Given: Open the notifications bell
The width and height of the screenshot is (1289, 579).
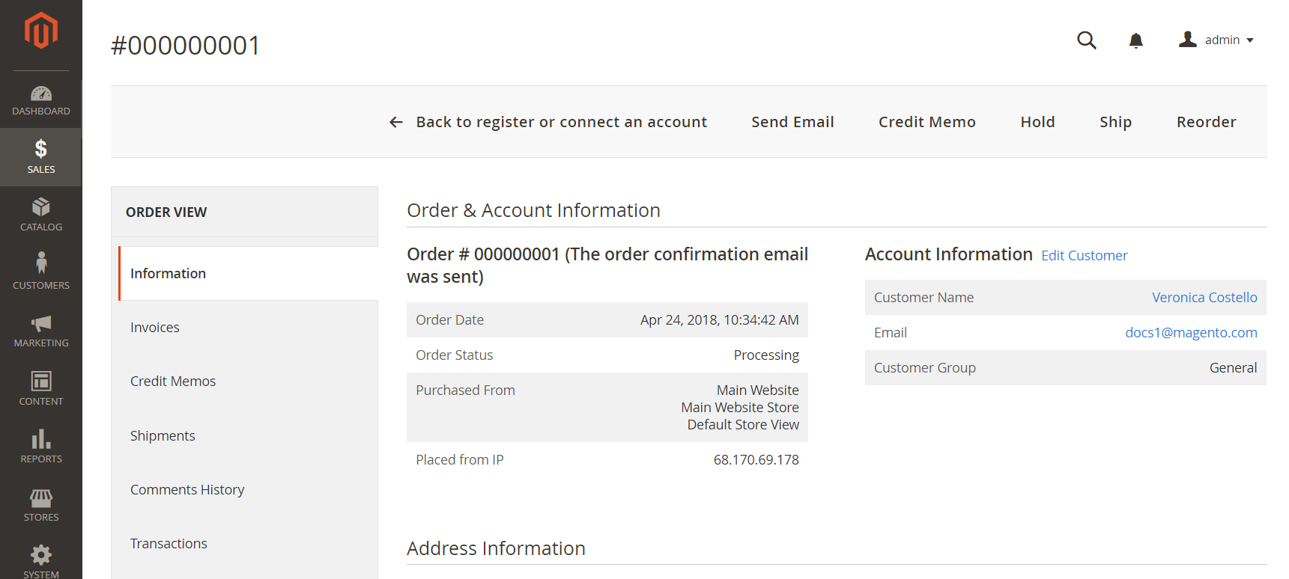Looking at the screenshot, I should click(1136, 40).
